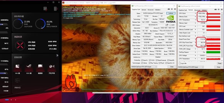Click the ROG 键 icon in device settings
This screenshot has height=103, width=224.
pyautogui.click(x=29, y=66)
